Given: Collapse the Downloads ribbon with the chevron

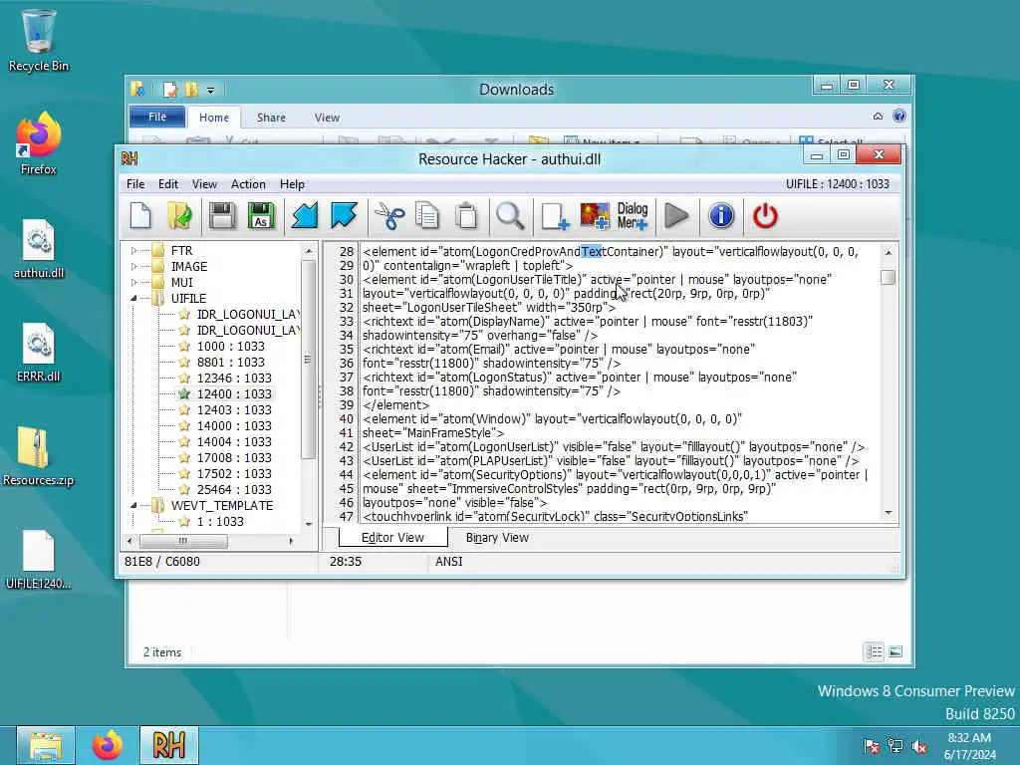Looking at the screenshot, I should (x=878, y=117).
